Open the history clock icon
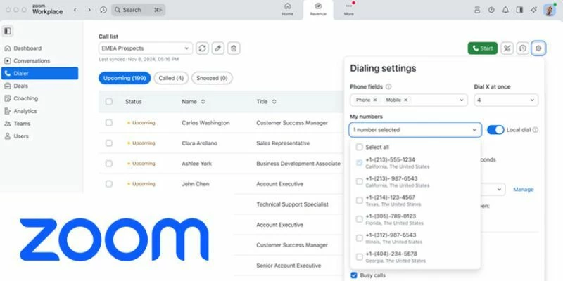This screenshot has width=563, height=281. (103, 10)
